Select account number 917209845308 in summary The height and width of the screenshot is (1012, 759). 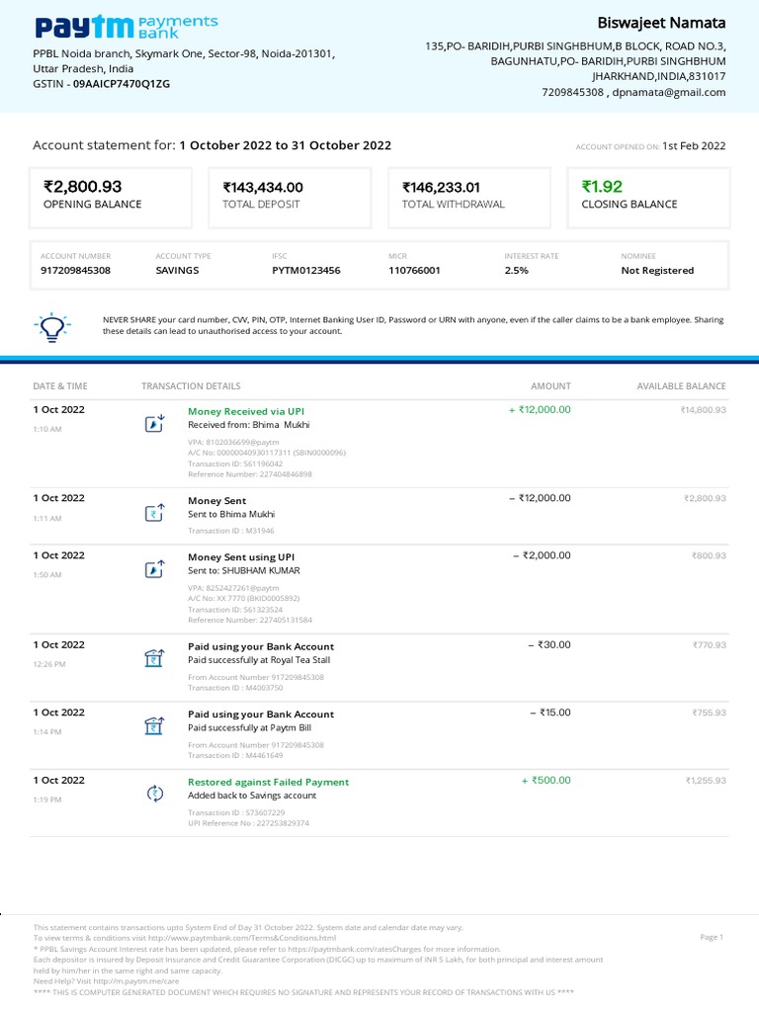pyautogui.click(x=75, y=271)
